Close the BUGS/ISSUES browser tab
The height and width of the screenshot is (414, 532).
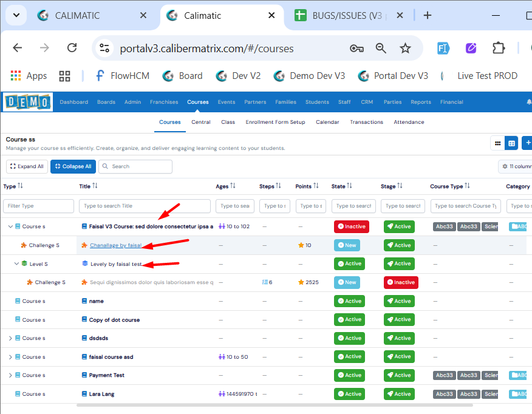point(400,15)
